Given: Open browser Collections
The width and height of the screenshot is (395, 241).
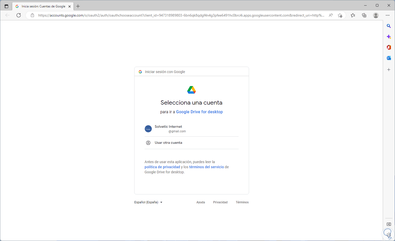Looking at the screenshot, I should [x=364, y=15].
